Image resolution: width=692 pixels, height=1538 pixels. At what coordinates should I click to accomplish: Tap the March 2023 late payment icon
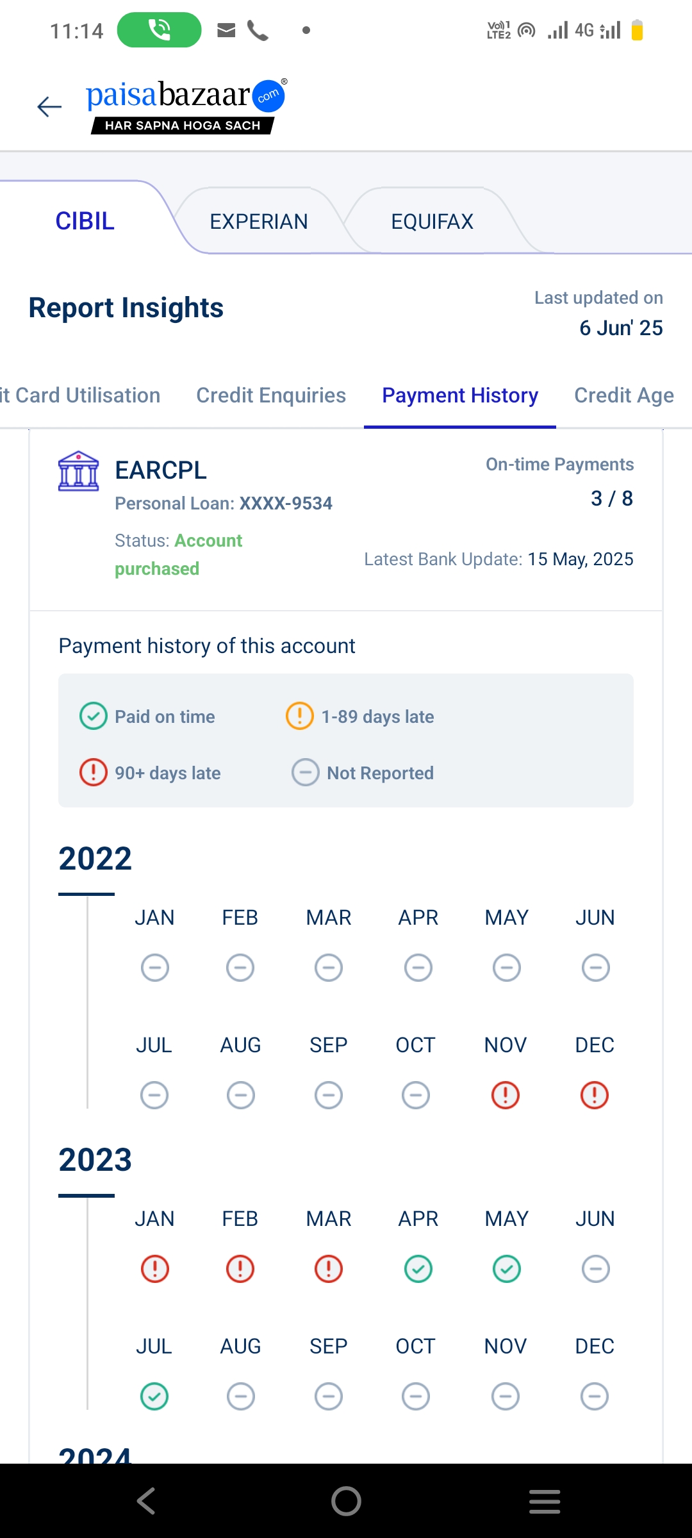click(329, 1269)
